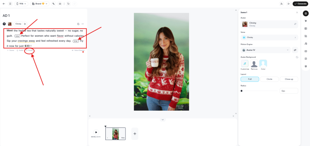Open the captions panel in the right sidebar
The width and height of the screenshot is (310, 146).
306,51
